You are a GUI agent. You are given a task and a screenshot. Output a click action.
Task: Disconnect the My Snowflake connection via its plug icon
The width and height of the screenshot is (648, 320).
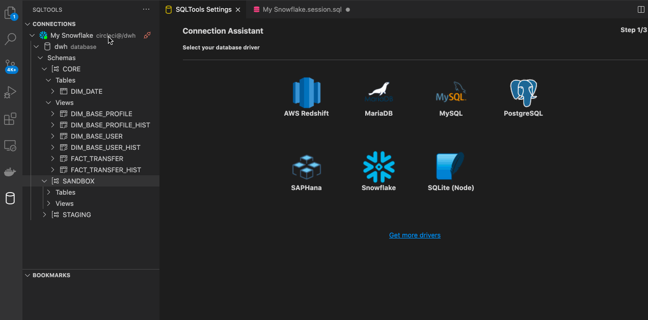[147, 35]
